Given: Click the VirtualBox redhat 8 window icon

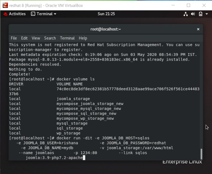Looking at the screenshot, I should (5, 5).
